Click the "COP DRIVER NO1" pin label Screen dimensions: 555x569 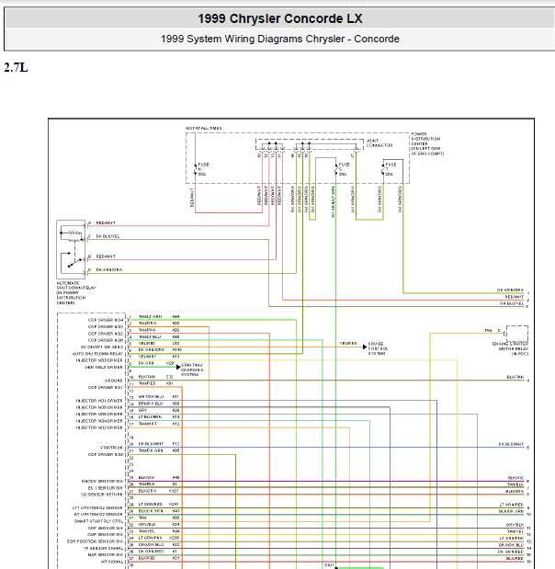click(x=106, y=387)
